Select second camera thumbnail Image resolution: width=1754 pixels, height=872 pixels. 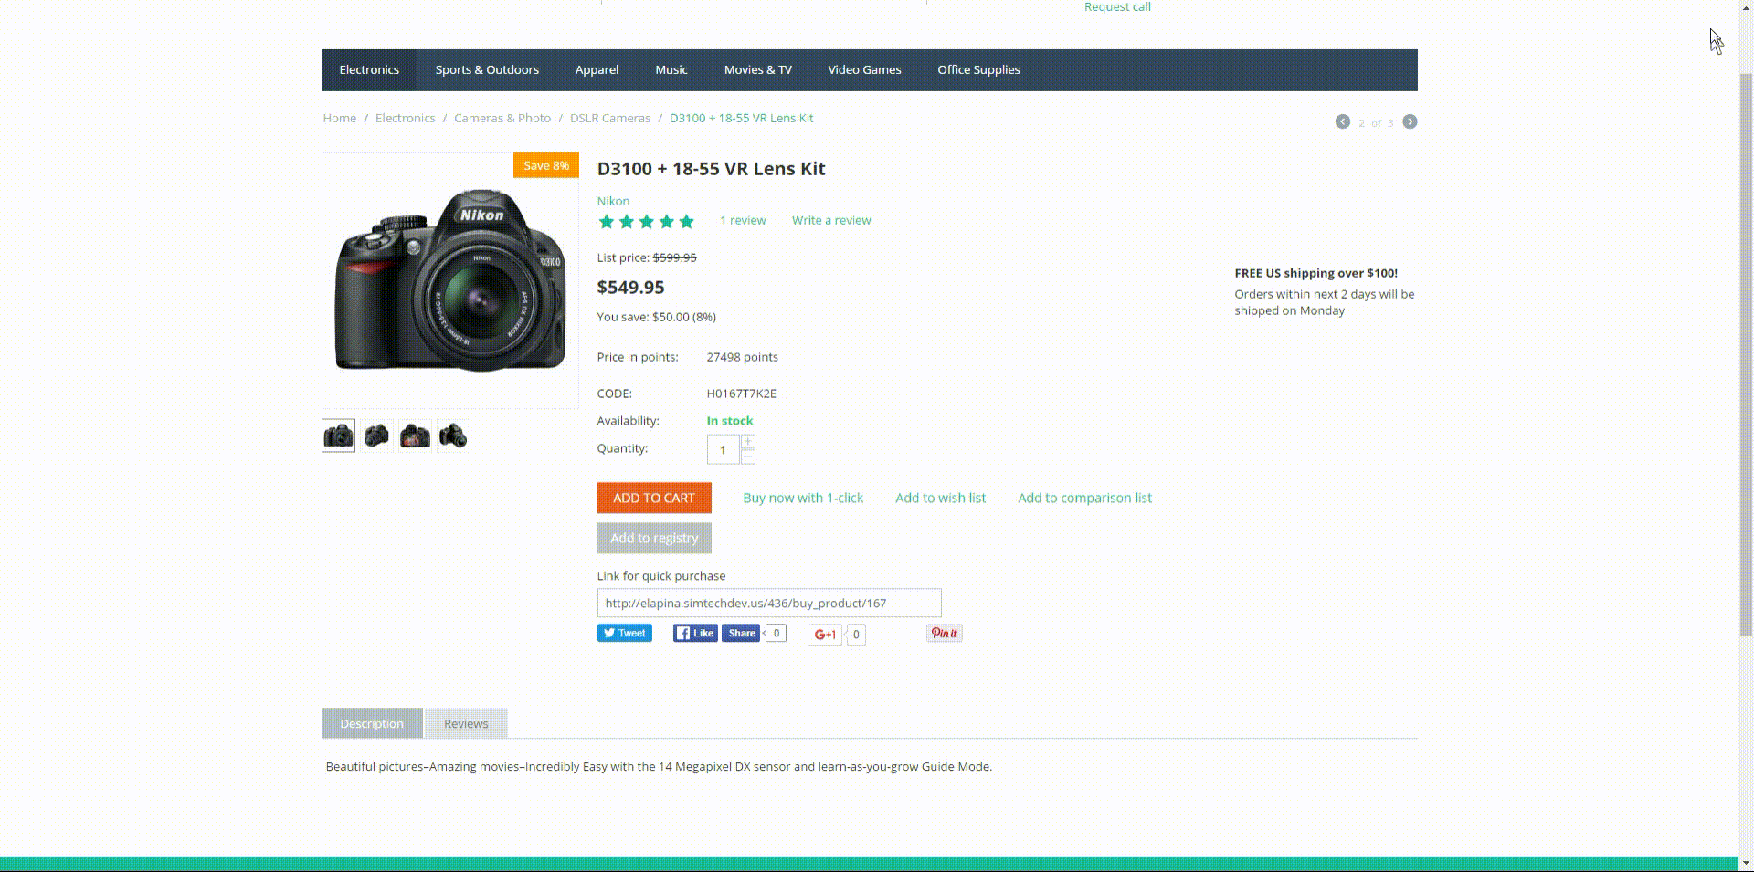[x=376, y=436]
